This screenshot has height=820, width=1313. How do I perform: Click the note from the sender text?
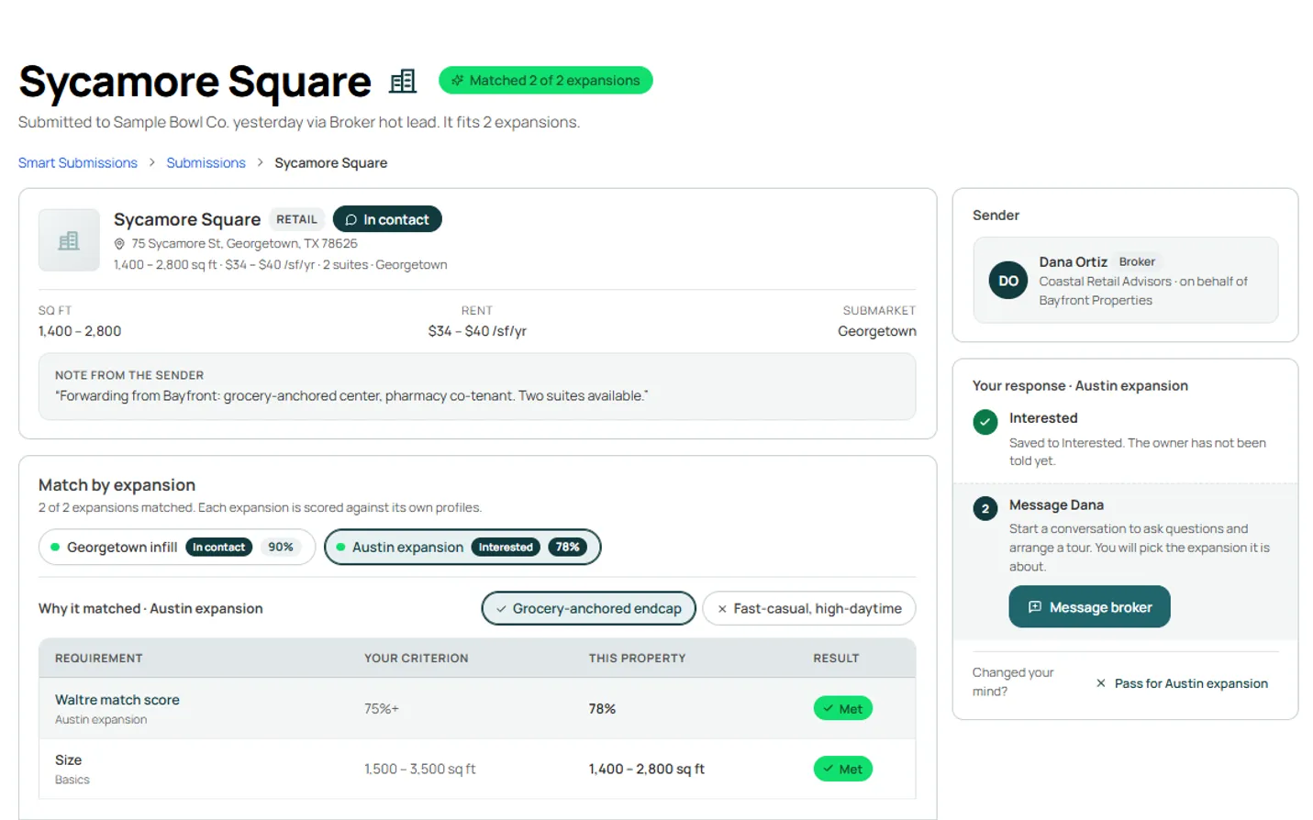point(351,396)
